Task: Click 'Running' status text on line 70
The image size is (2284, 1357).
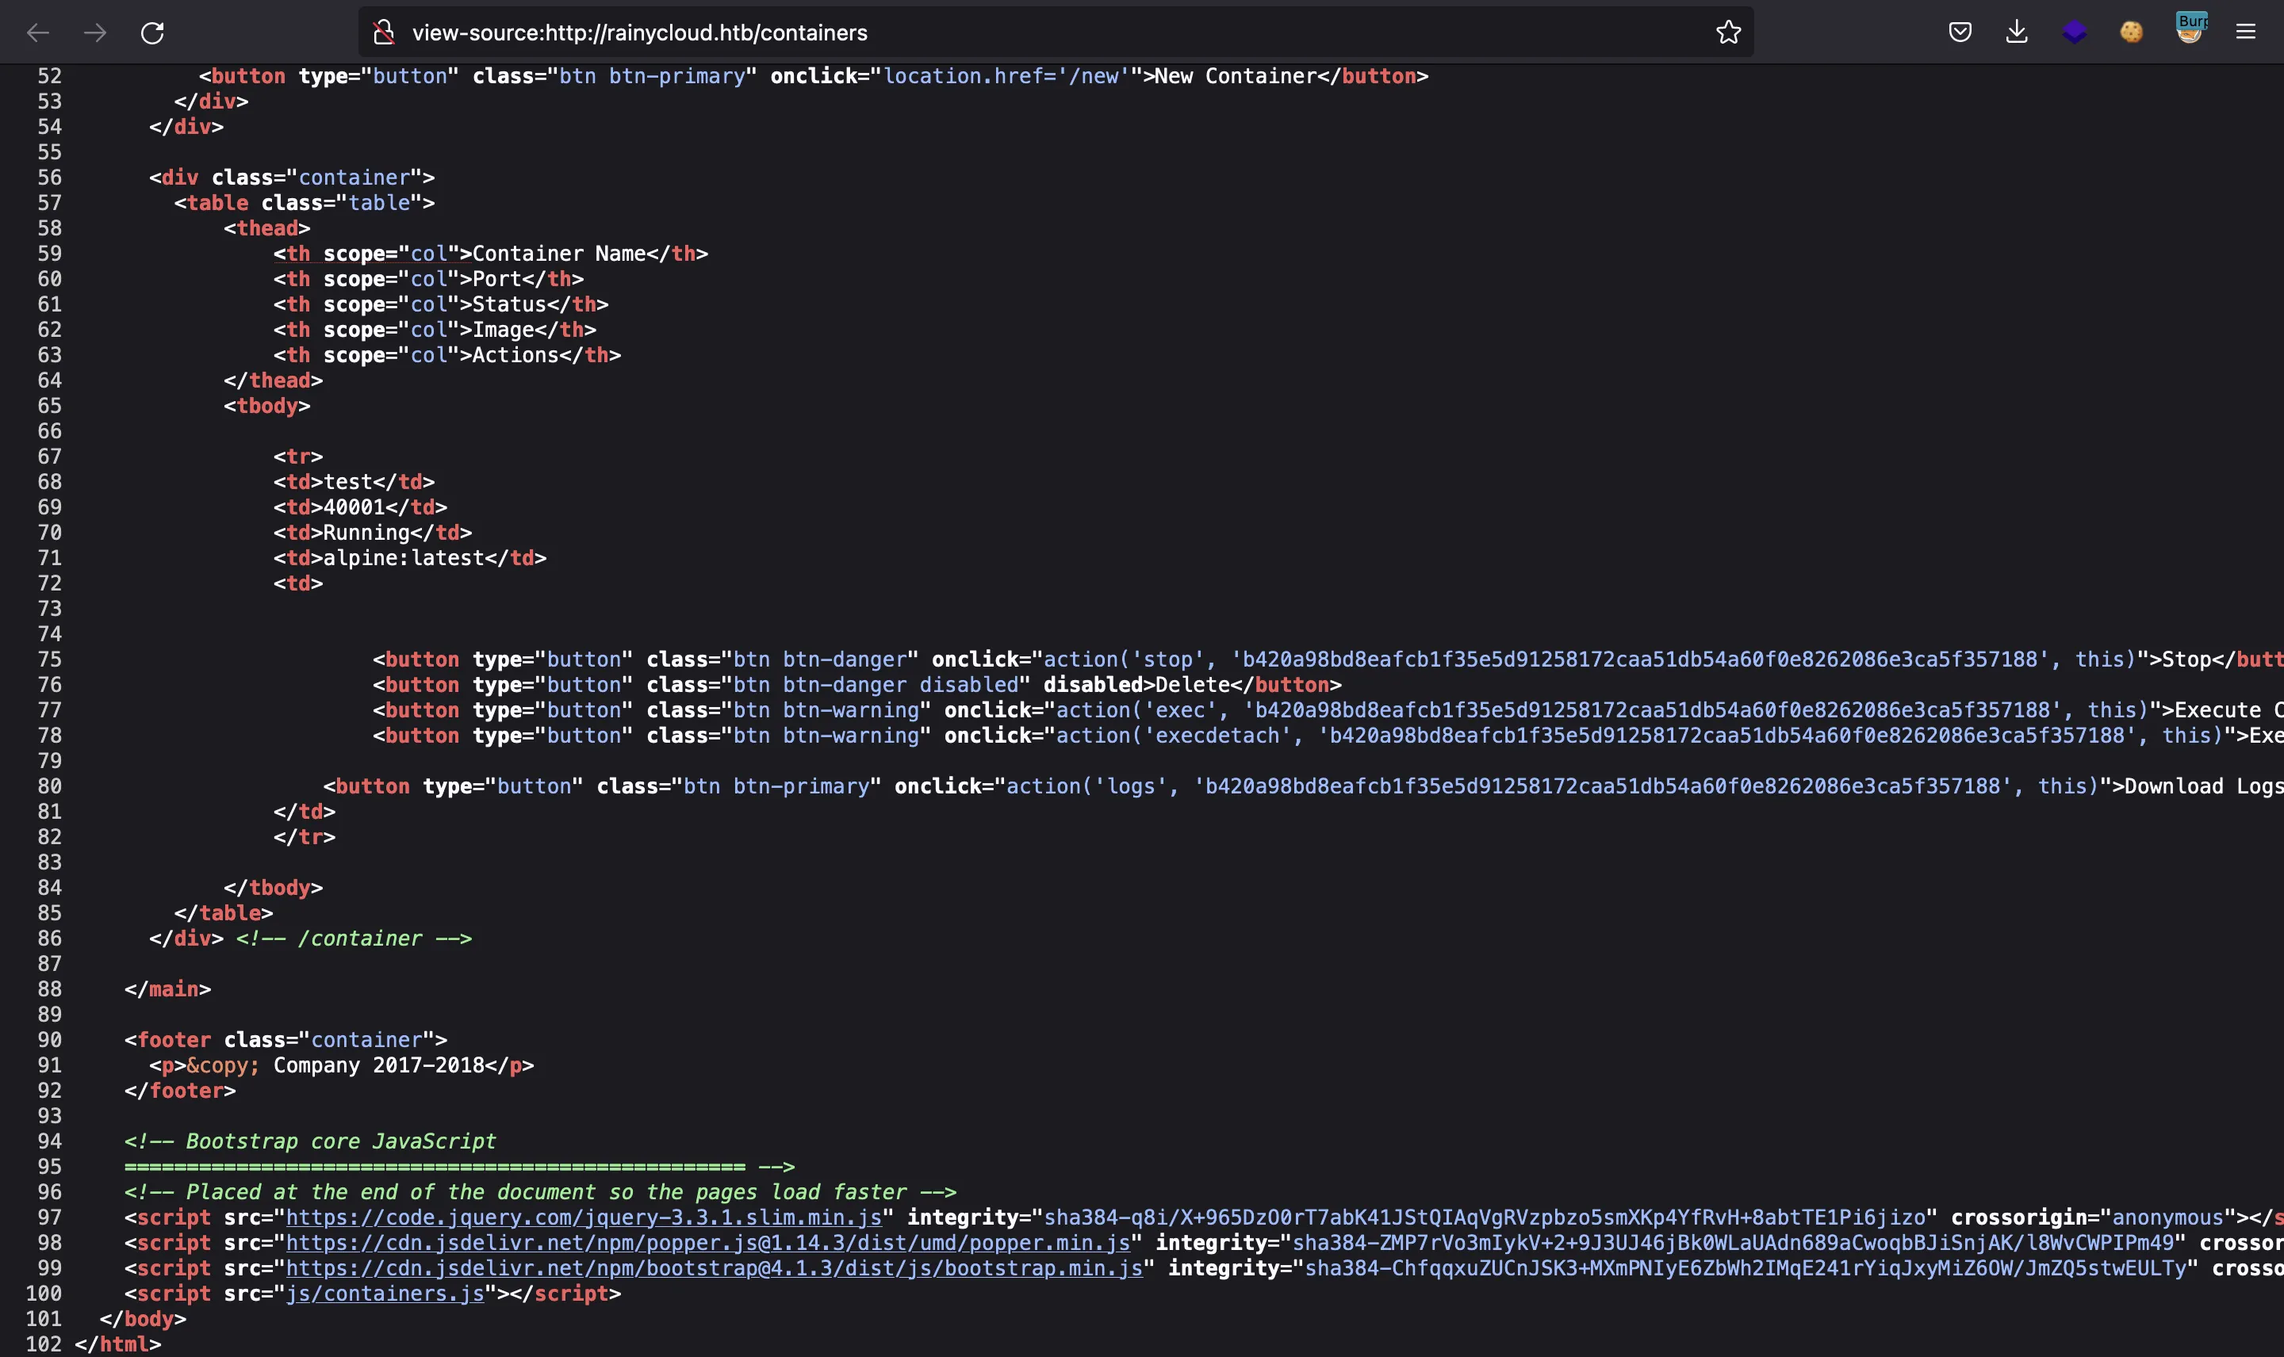Action: coord(366,532)
